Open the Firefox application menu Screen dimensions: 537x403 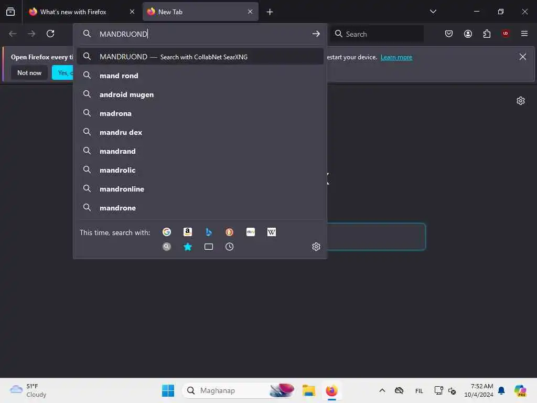(524, 34)
